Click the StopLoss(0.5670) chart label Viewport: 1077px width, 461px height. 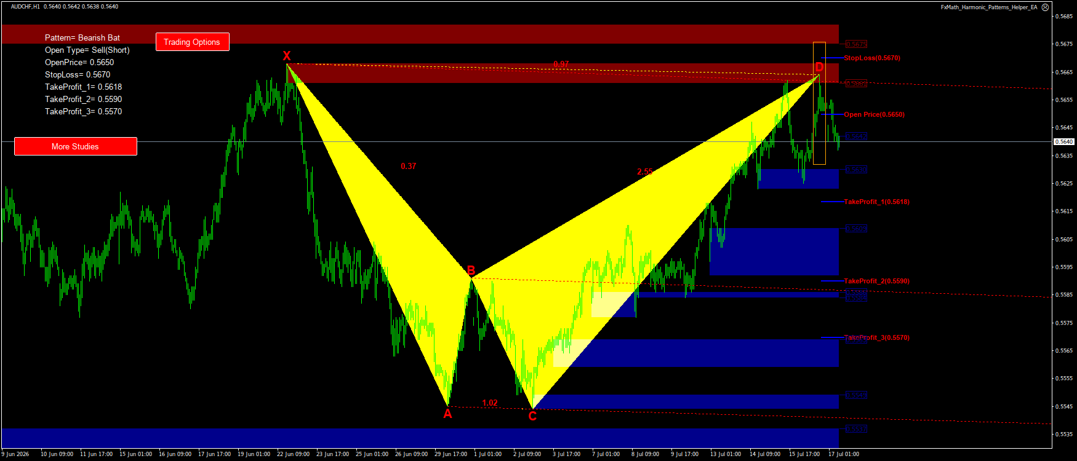[872, 58]
